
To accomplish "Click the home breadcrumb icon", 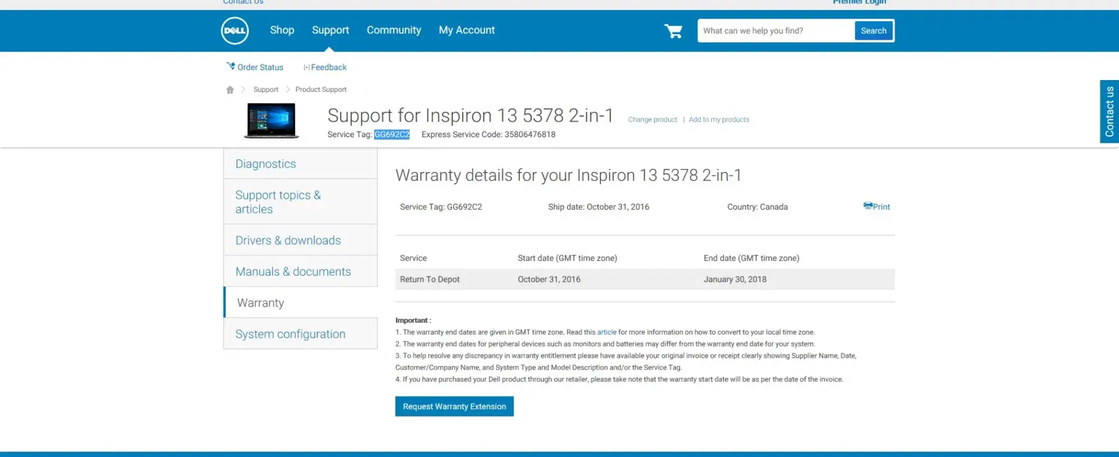I will coord(230,90).
